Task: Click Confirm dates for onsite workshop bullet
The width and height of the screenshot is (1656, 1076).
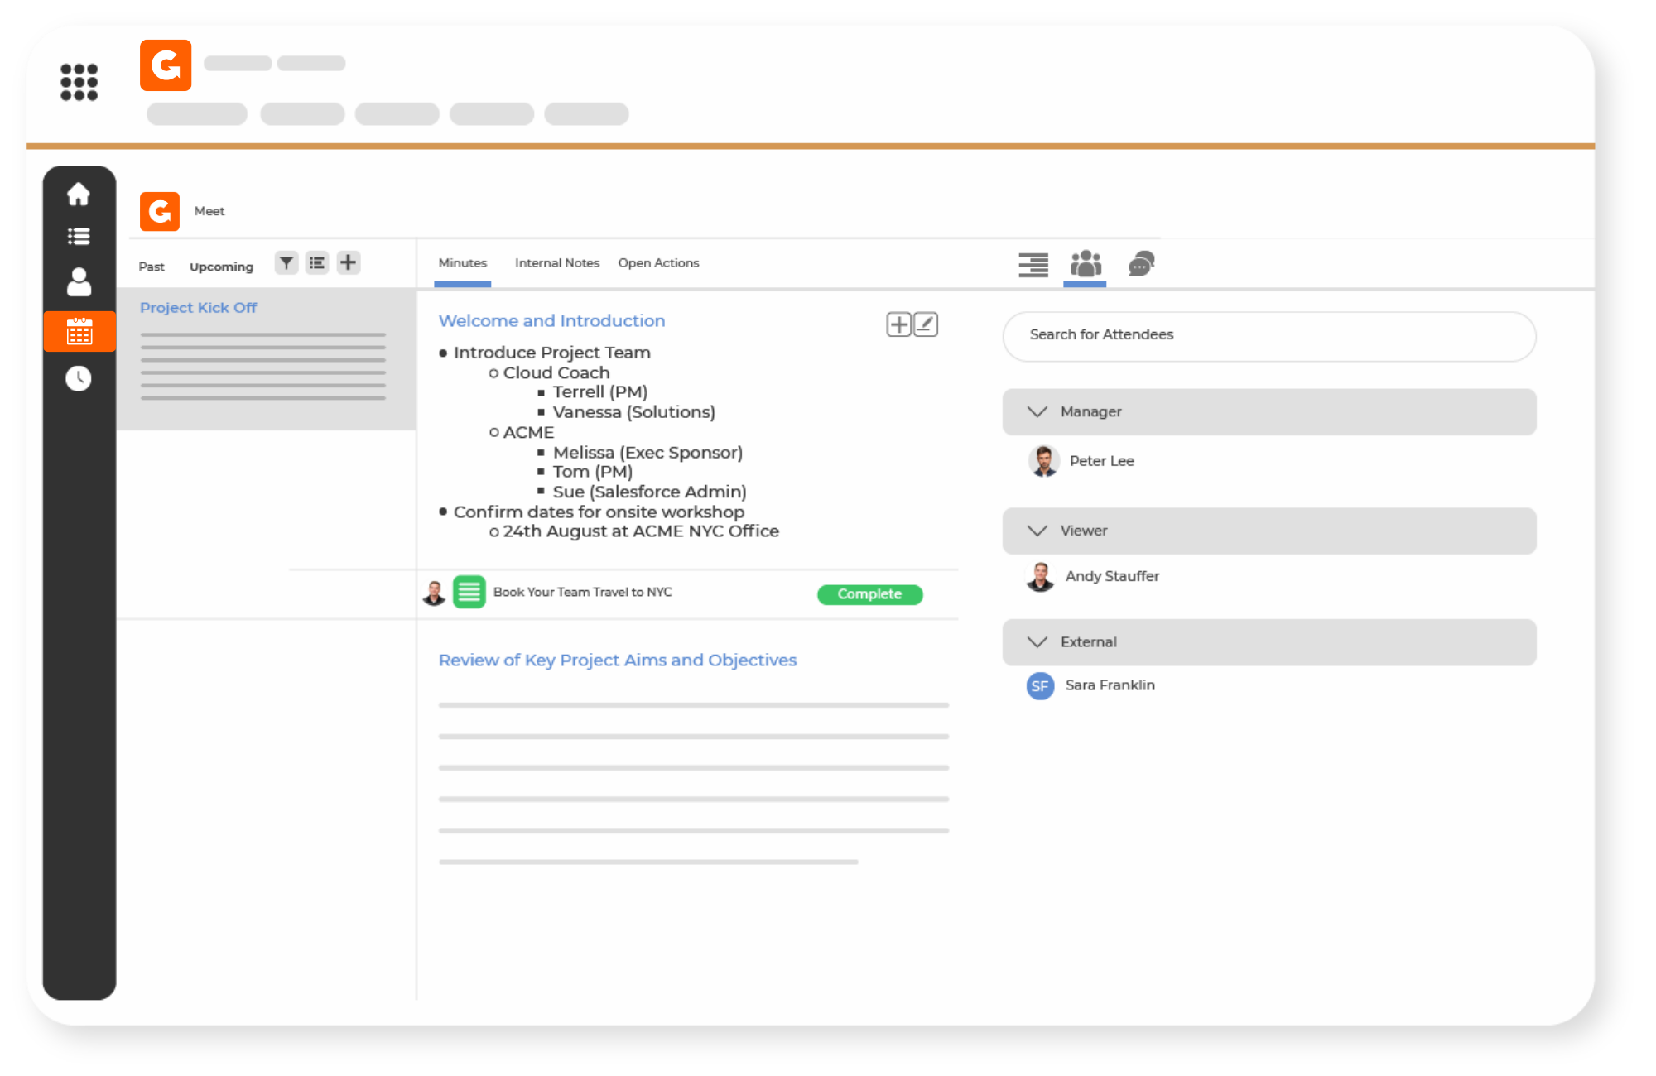Action: [599, 512]
